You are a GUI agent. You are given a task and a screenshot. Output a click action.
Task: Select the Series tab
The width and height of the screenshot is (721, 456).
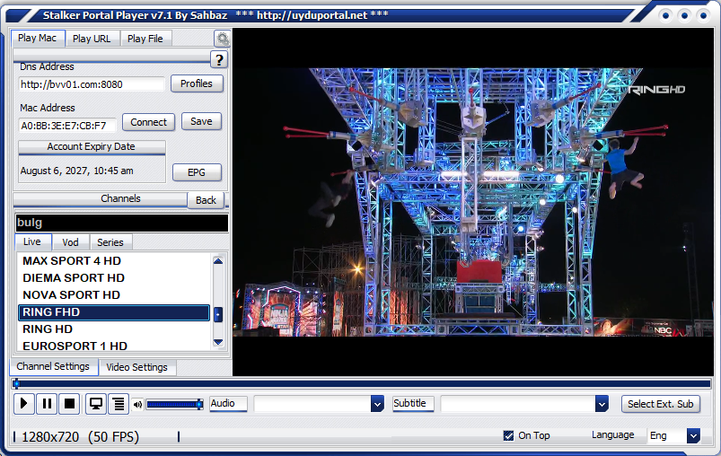pyautogui.click(x=110, y=242)
